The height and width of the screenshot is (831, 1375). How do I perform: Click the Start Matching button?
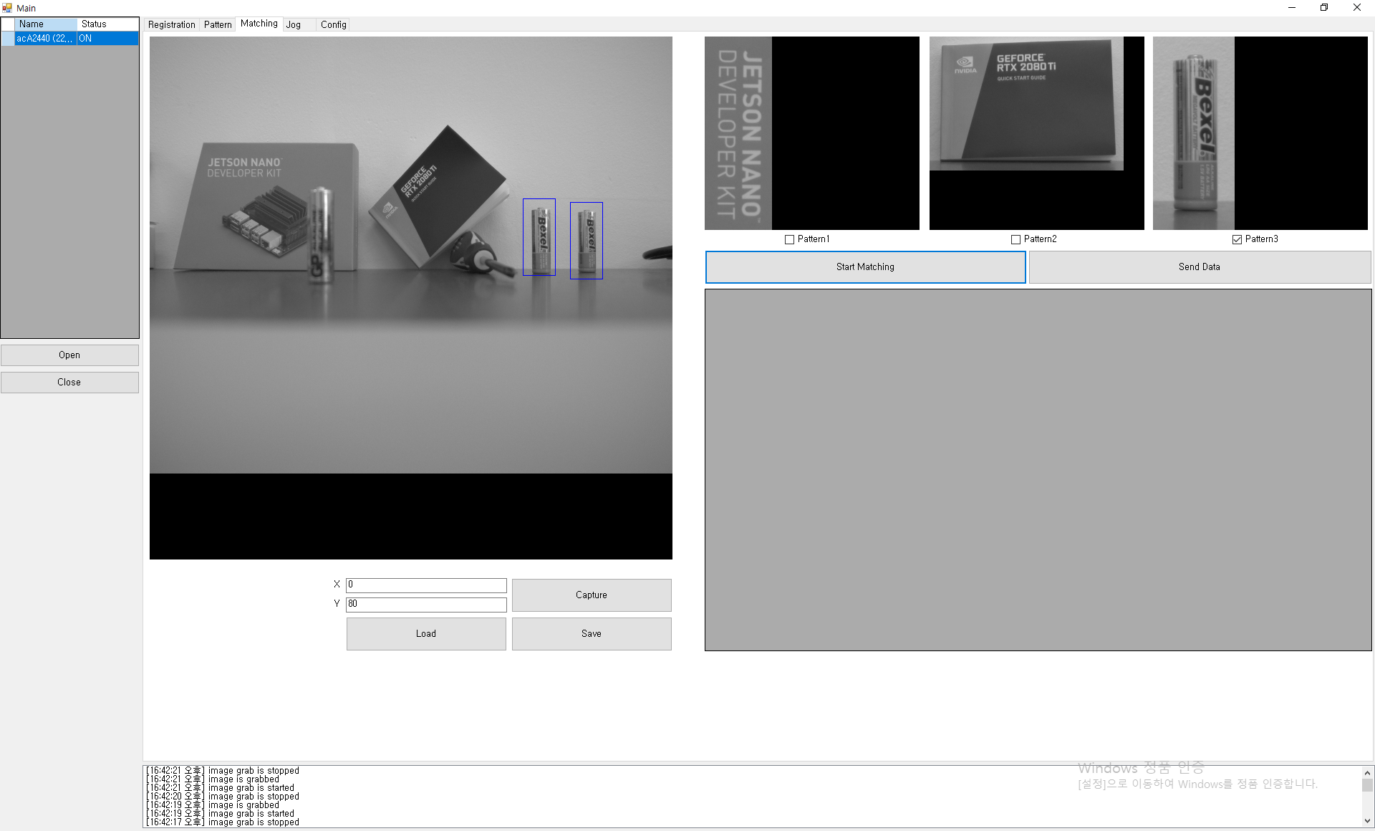click(865, 267)
